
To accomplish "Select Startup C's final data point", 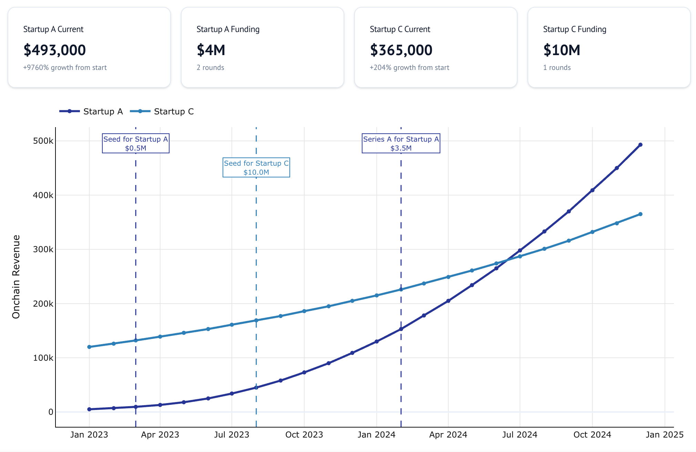I will point(640,214).
